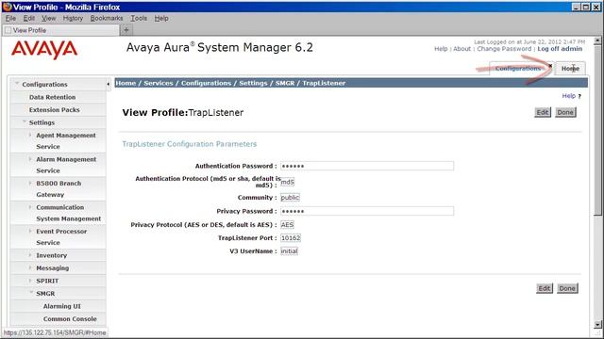Viewport: 604px width, 339px height.
Task: Click the Authentication Protocol md5 field
Action: [287, 182]
